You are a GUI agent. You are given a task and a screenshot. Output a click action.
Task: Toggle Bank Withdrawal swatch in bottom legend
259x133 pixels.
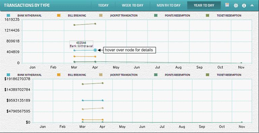(x=8, y=75)
